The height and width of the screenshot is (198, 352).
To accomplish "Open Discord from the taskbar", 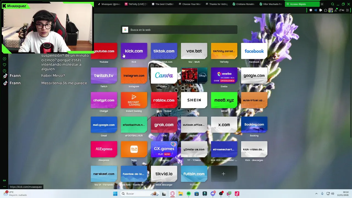I will coord(213,194).
